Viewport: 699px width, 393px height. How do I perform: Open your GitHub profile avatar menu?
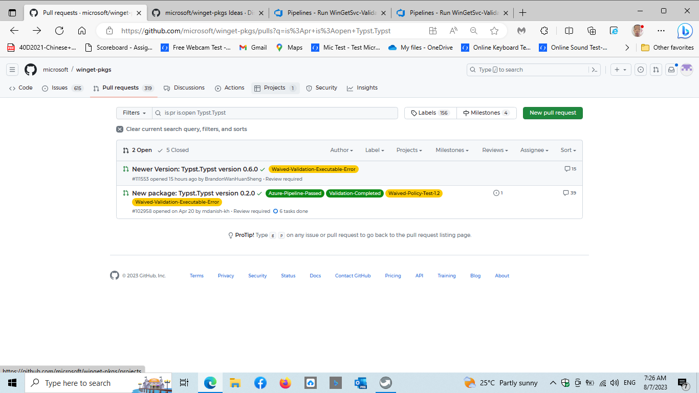point(686,70)
